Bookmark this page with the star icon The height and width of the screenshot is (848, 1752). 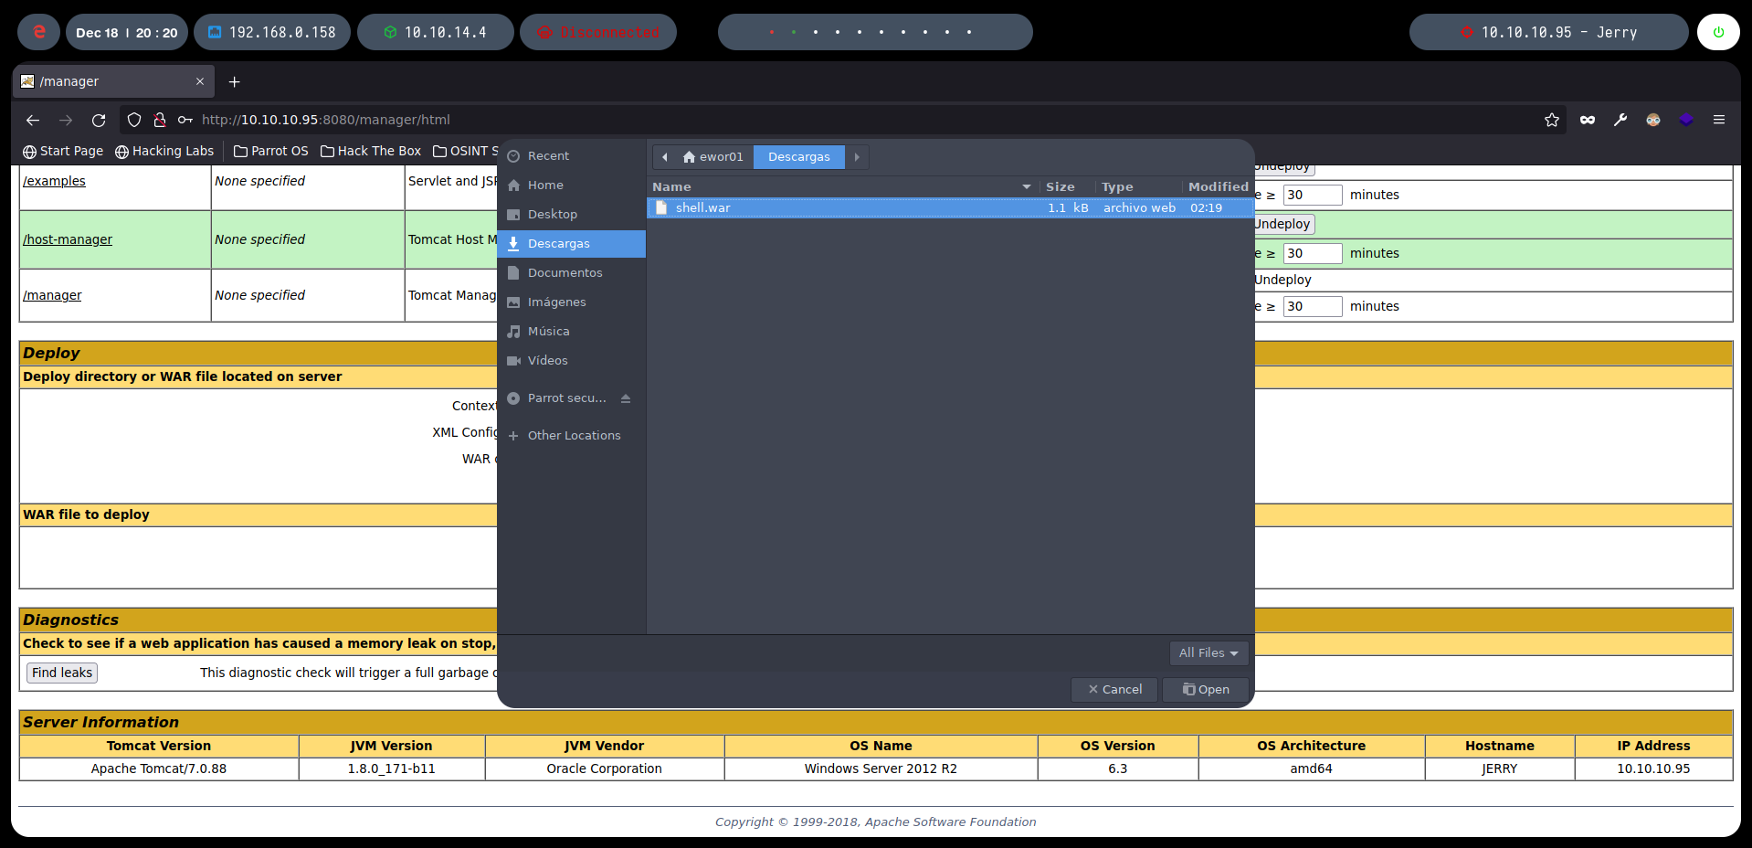coord(1552,120)
